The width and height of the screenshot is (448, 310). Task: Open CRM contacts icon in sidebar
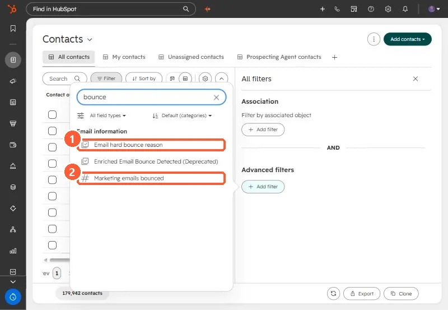point(13,60)
